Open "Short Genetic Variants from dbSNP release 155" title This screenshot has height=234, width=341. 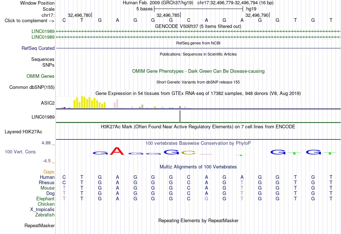[198, 82]
